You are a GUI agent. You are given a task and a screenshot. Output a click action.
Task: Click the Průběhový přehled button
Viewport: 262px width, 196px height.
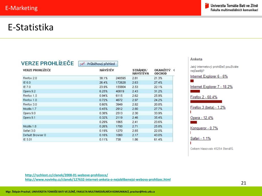(x=98, y=64)
